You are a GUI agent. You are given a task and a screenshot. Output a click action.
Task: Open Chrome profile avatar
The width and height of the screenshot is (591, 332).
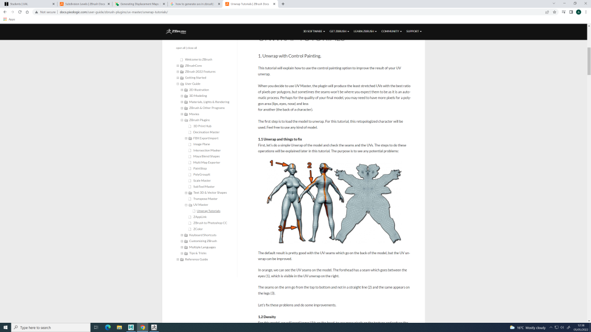(578, 12)
